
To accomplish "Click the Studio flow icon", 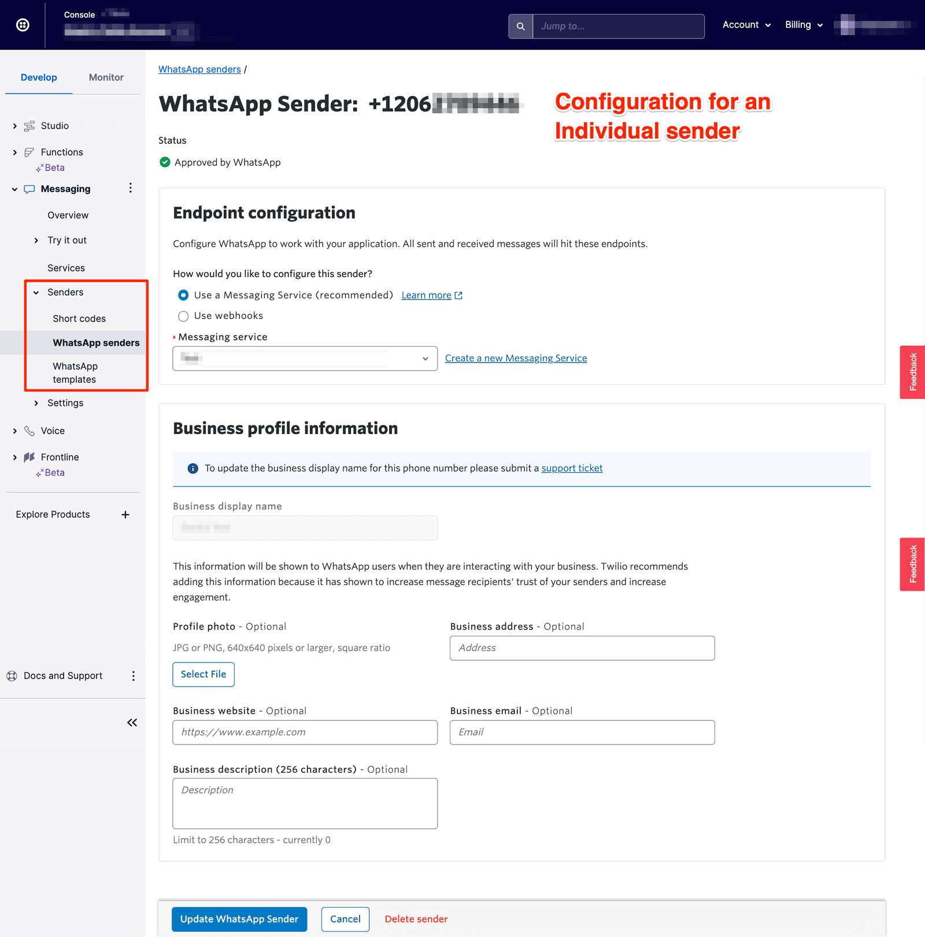I will [x=29, y=126].
